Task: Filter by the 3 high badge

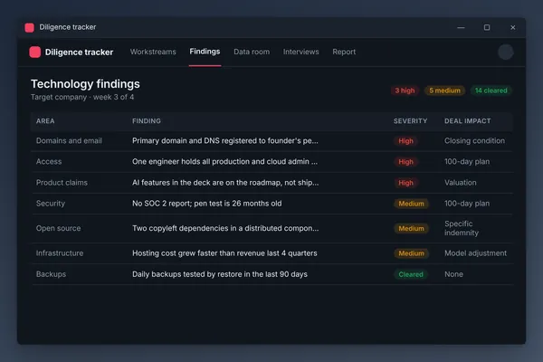Action: pos(405,90)
